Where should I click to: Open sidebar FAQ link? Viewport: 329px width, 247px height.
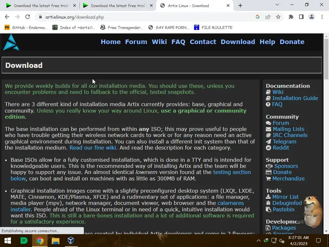pyautogui.click(x=277, y=105)
